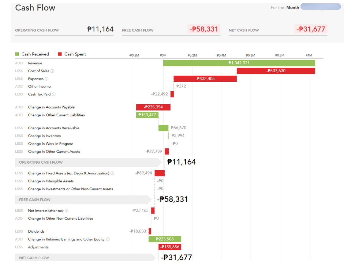Click the info icon beside Expenses
Screen dimensions: 355x264
tap(47, 79)
